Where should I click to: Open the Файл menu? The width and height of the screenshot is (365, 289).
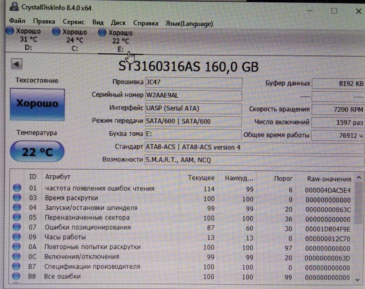(17, 21)
